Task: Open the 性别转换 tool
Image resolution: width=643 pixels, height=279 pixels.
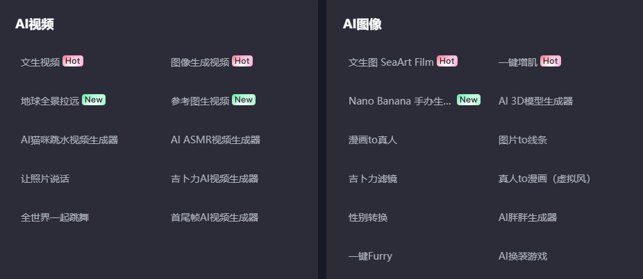Action: 368,217
